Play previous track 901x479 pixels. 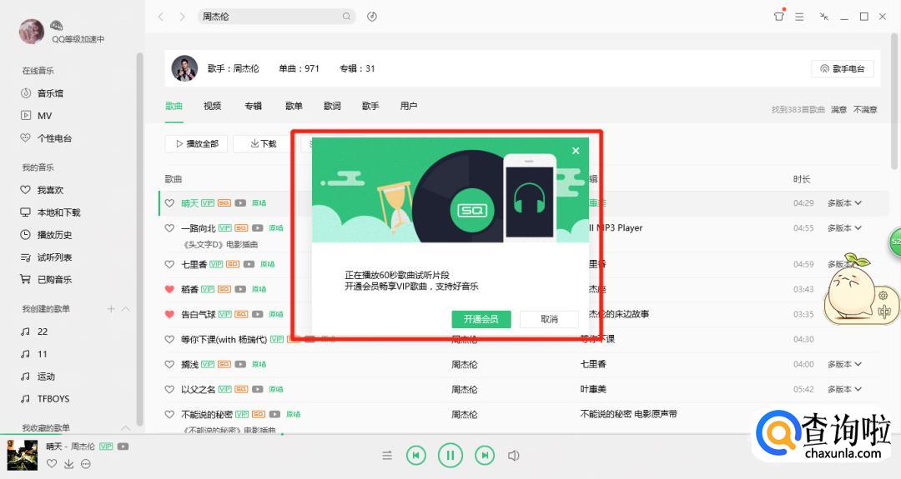pos(416,456)
